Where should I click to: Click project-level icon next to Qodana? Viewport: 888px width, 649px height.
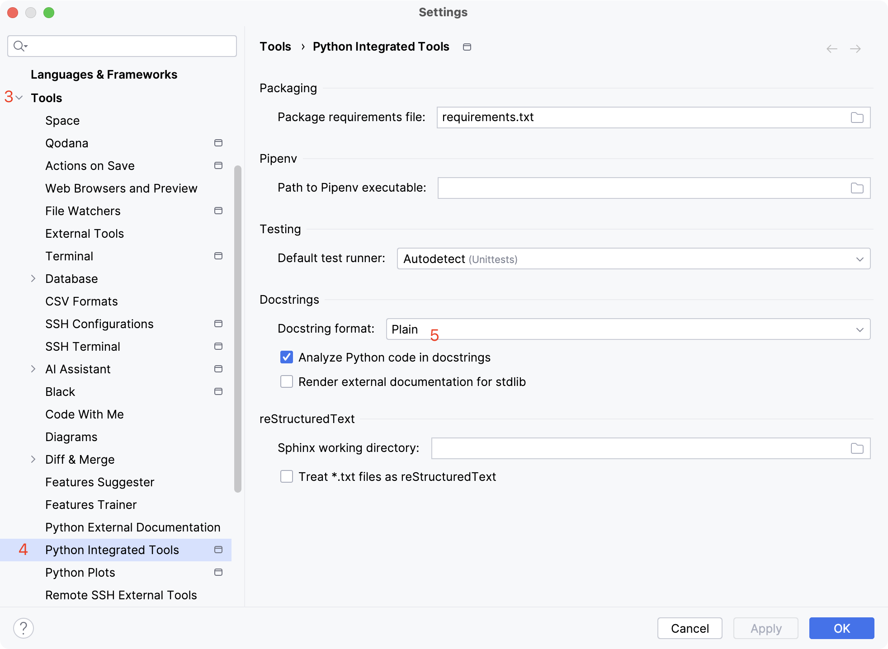point(218,143)
